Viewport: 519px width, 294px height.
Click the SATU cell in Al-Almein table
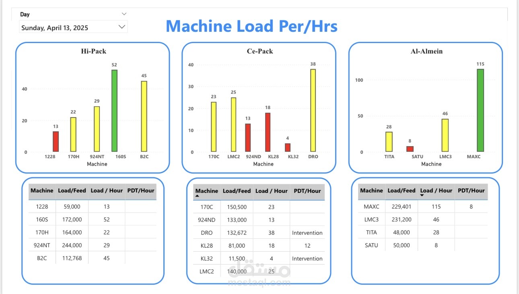(371, 245)
